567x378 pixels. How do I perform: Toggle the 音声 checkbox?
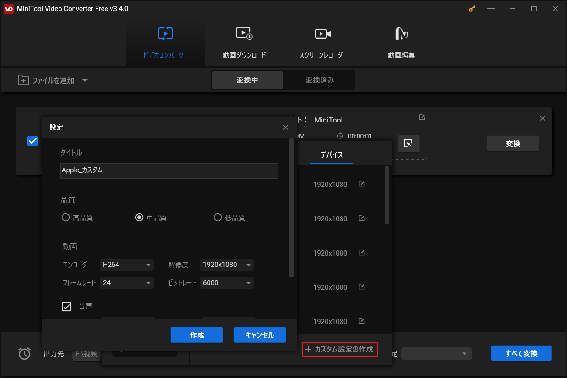pyautogui.click(x=67, y=306)
